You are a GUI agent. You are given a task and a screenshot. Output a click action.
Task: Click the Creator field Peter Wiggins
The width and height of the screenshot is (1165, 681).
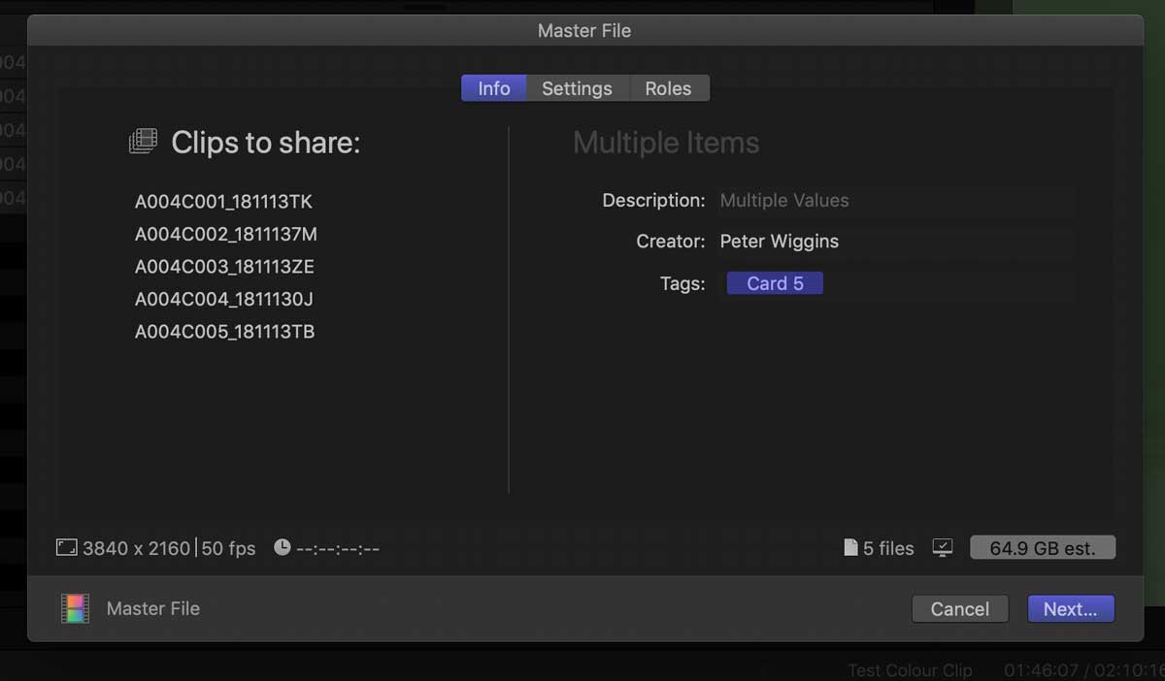pyautogui.click(x=896, y=242)
